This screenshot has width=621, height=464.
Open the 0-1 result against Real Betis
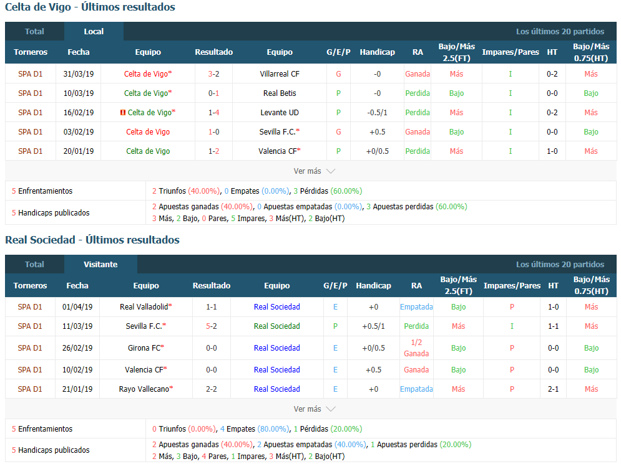coord(214,93)
